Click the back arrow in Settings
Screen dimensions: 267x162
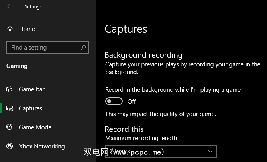(10, 6)
